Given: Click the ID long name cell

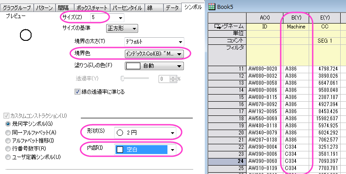Looking at the screenshot, I should click(x=265, y=27).
